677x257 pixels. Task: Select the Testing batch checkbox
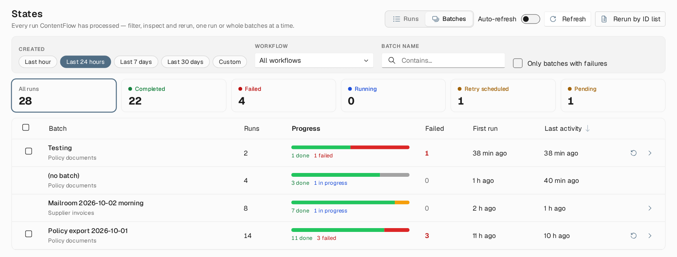pyautogui.click(x=29, y=151)
